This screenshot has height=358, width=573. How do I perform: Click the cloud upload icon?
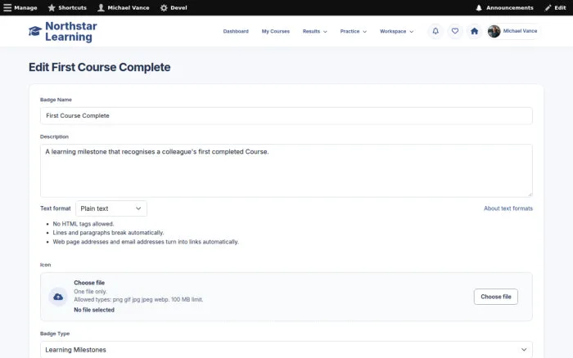coord(58,297)
